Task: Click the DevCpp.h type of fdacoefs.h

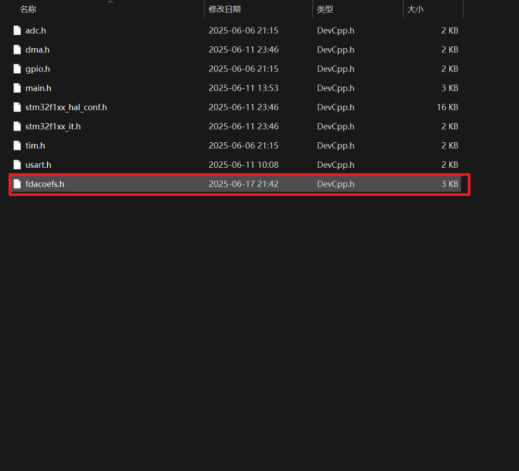Action: click(336, 184)
